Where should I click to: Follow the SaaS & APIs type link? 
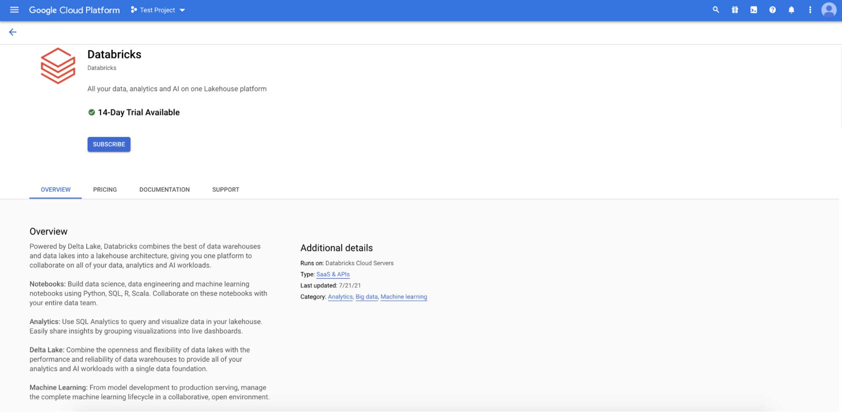pyautogui.click(x=333, y=274)
